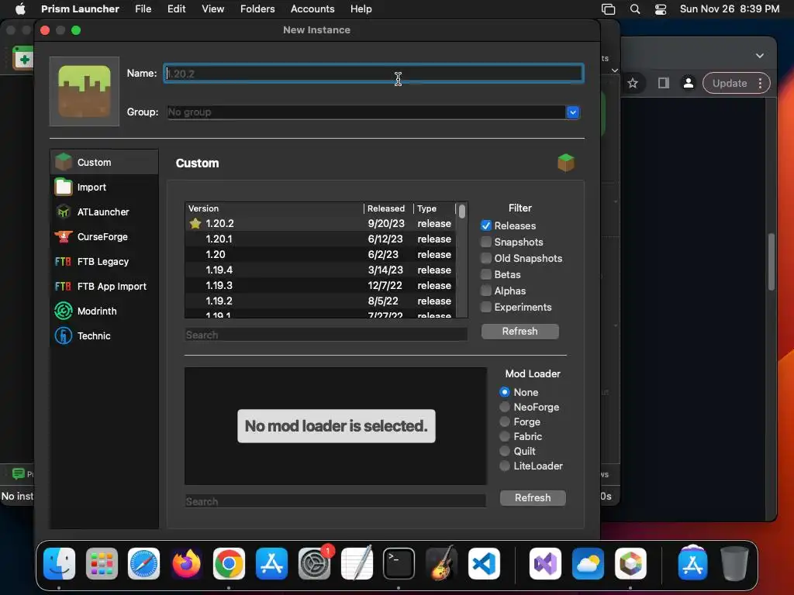Bookmark page with star icon in Chrome window
The image size is (794, 595).
(x=633, y=83)
